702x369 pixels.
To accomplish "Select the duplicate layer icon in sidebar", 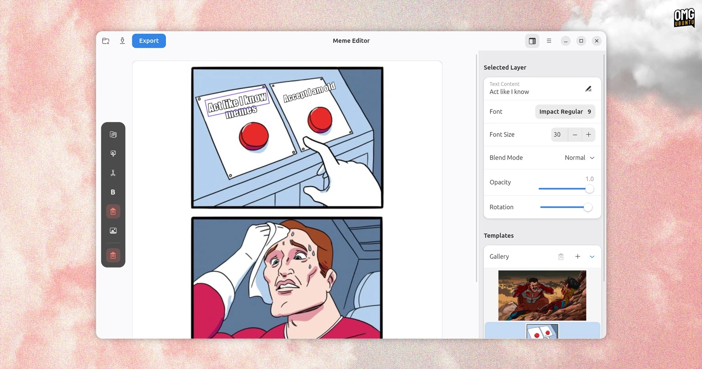I will click(113, 134).
